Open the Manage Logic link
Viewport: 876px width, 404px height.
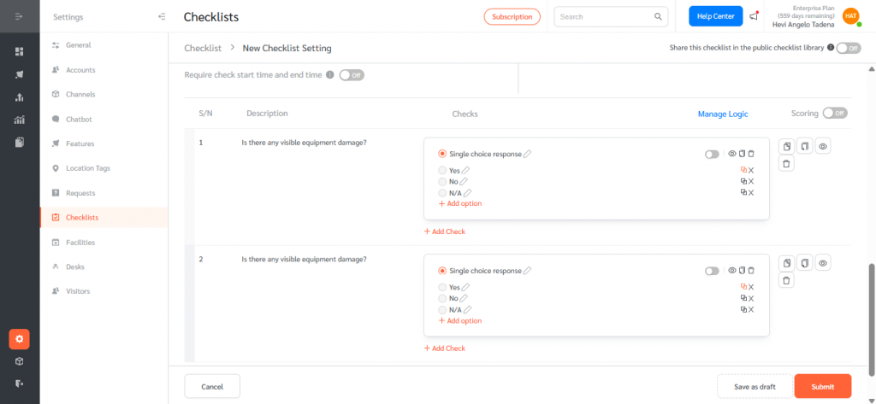(723, 114)
